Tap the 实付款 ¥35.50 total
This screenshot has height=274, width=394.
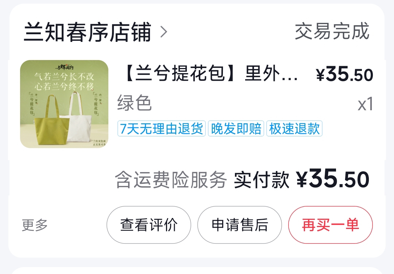pyautogui.click(x=302, y=179)
